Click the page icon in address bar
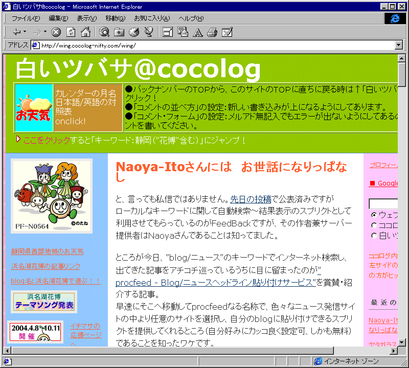Image resolution: width=409 pixels, height=368 pixels. 35,45
